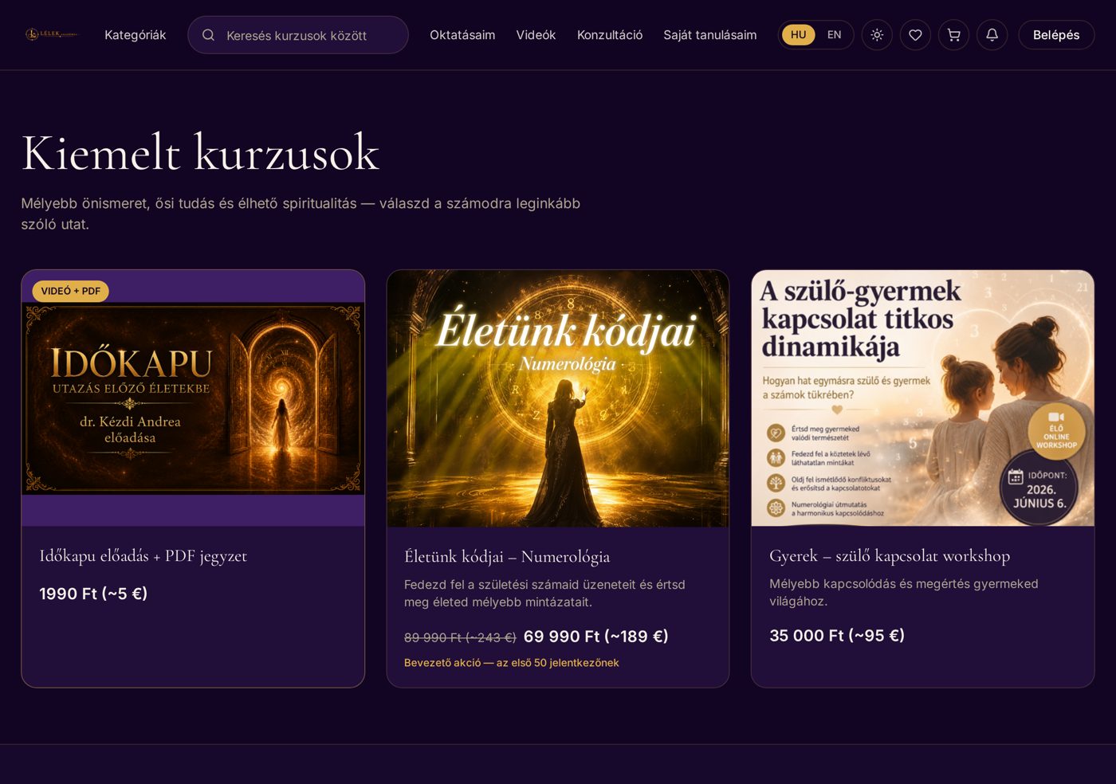Viewport: 1116px width, 784px height.
Task: Open the Életünk kódjai course image
Action: coord(558,398)
